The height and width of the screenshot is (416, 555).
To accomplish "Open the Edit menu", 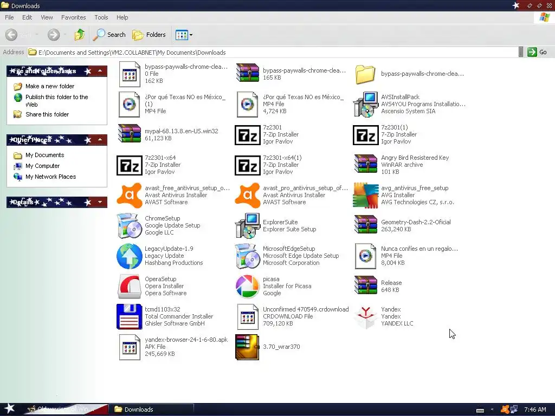I will point(27,17).
